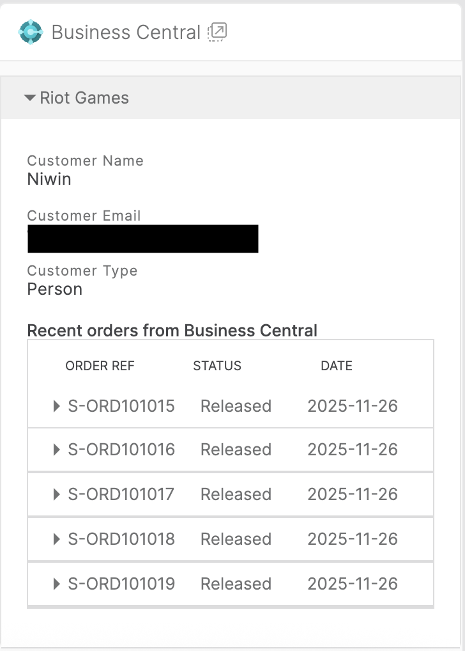The width and height of the screenshot is (465, 651).
Task: Click the Customer Type value Person
Action: (55, 289)
